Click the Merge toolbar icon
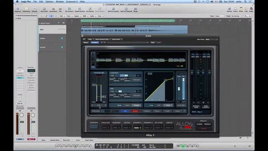The height and width of the screenshot is (151, 268). [x=135, y=9]
